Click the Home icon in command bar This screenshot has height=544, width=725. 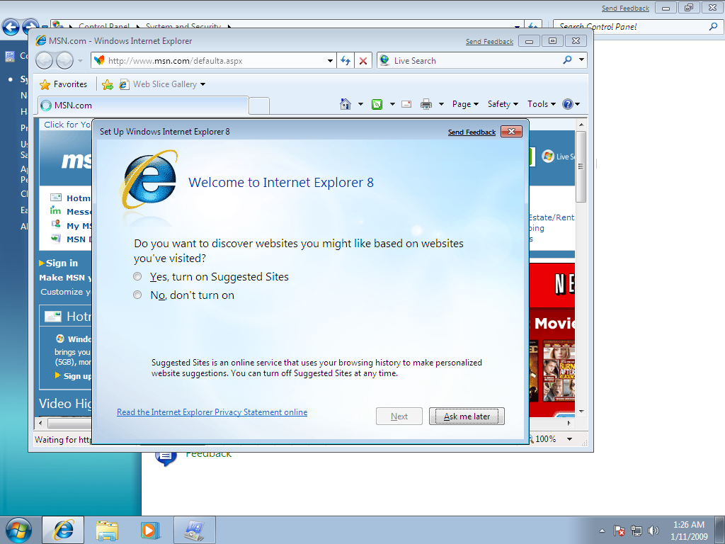346,104
